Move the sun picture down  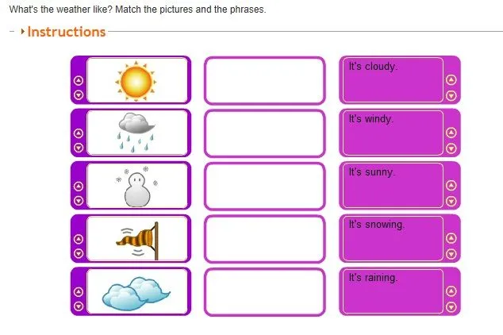tap(79, 95)
